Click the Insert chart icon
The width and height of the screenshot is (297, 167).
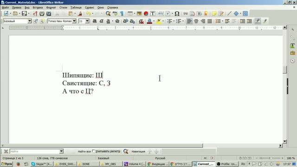146,13
